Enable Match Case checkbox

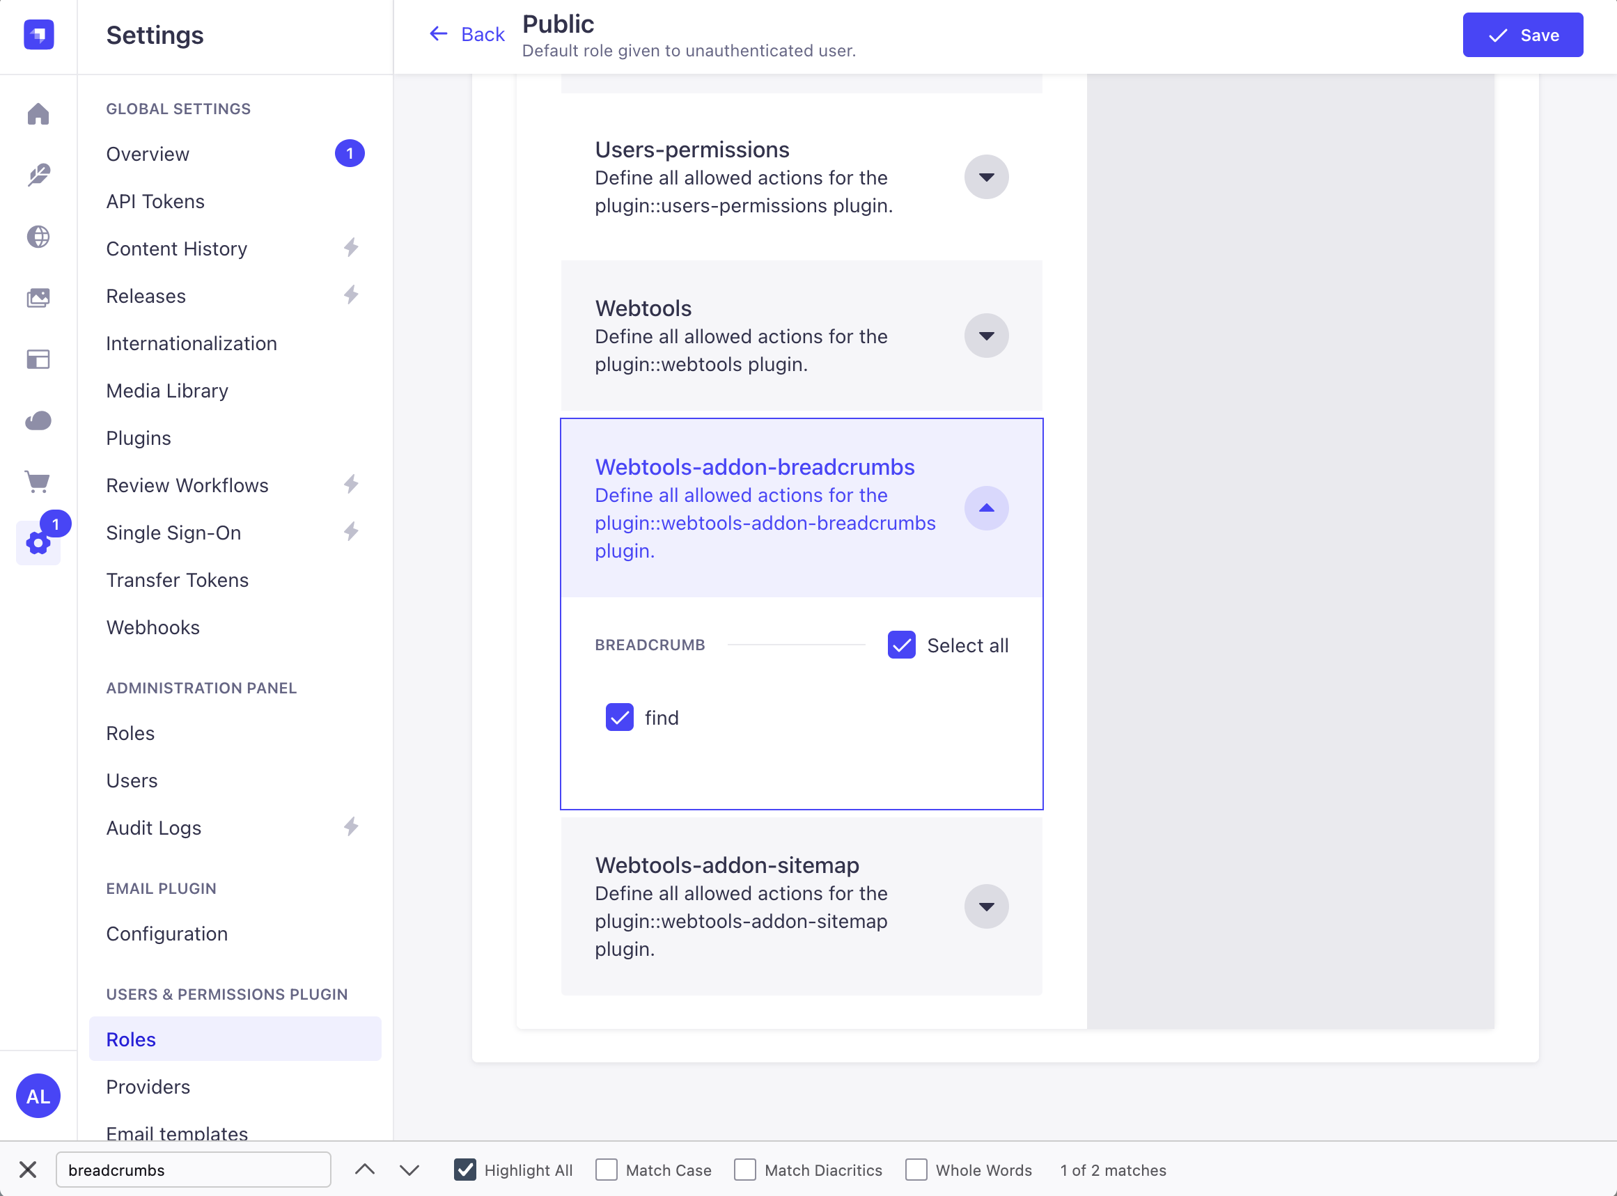pos(607,1170)
